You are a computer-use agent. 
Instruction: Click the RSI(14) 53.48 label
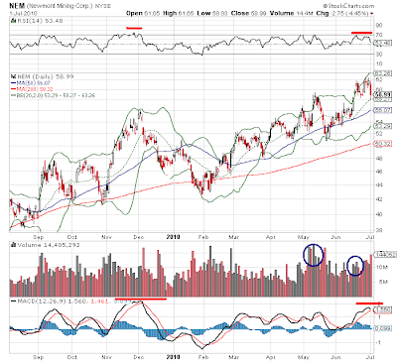tap(40, 21)
